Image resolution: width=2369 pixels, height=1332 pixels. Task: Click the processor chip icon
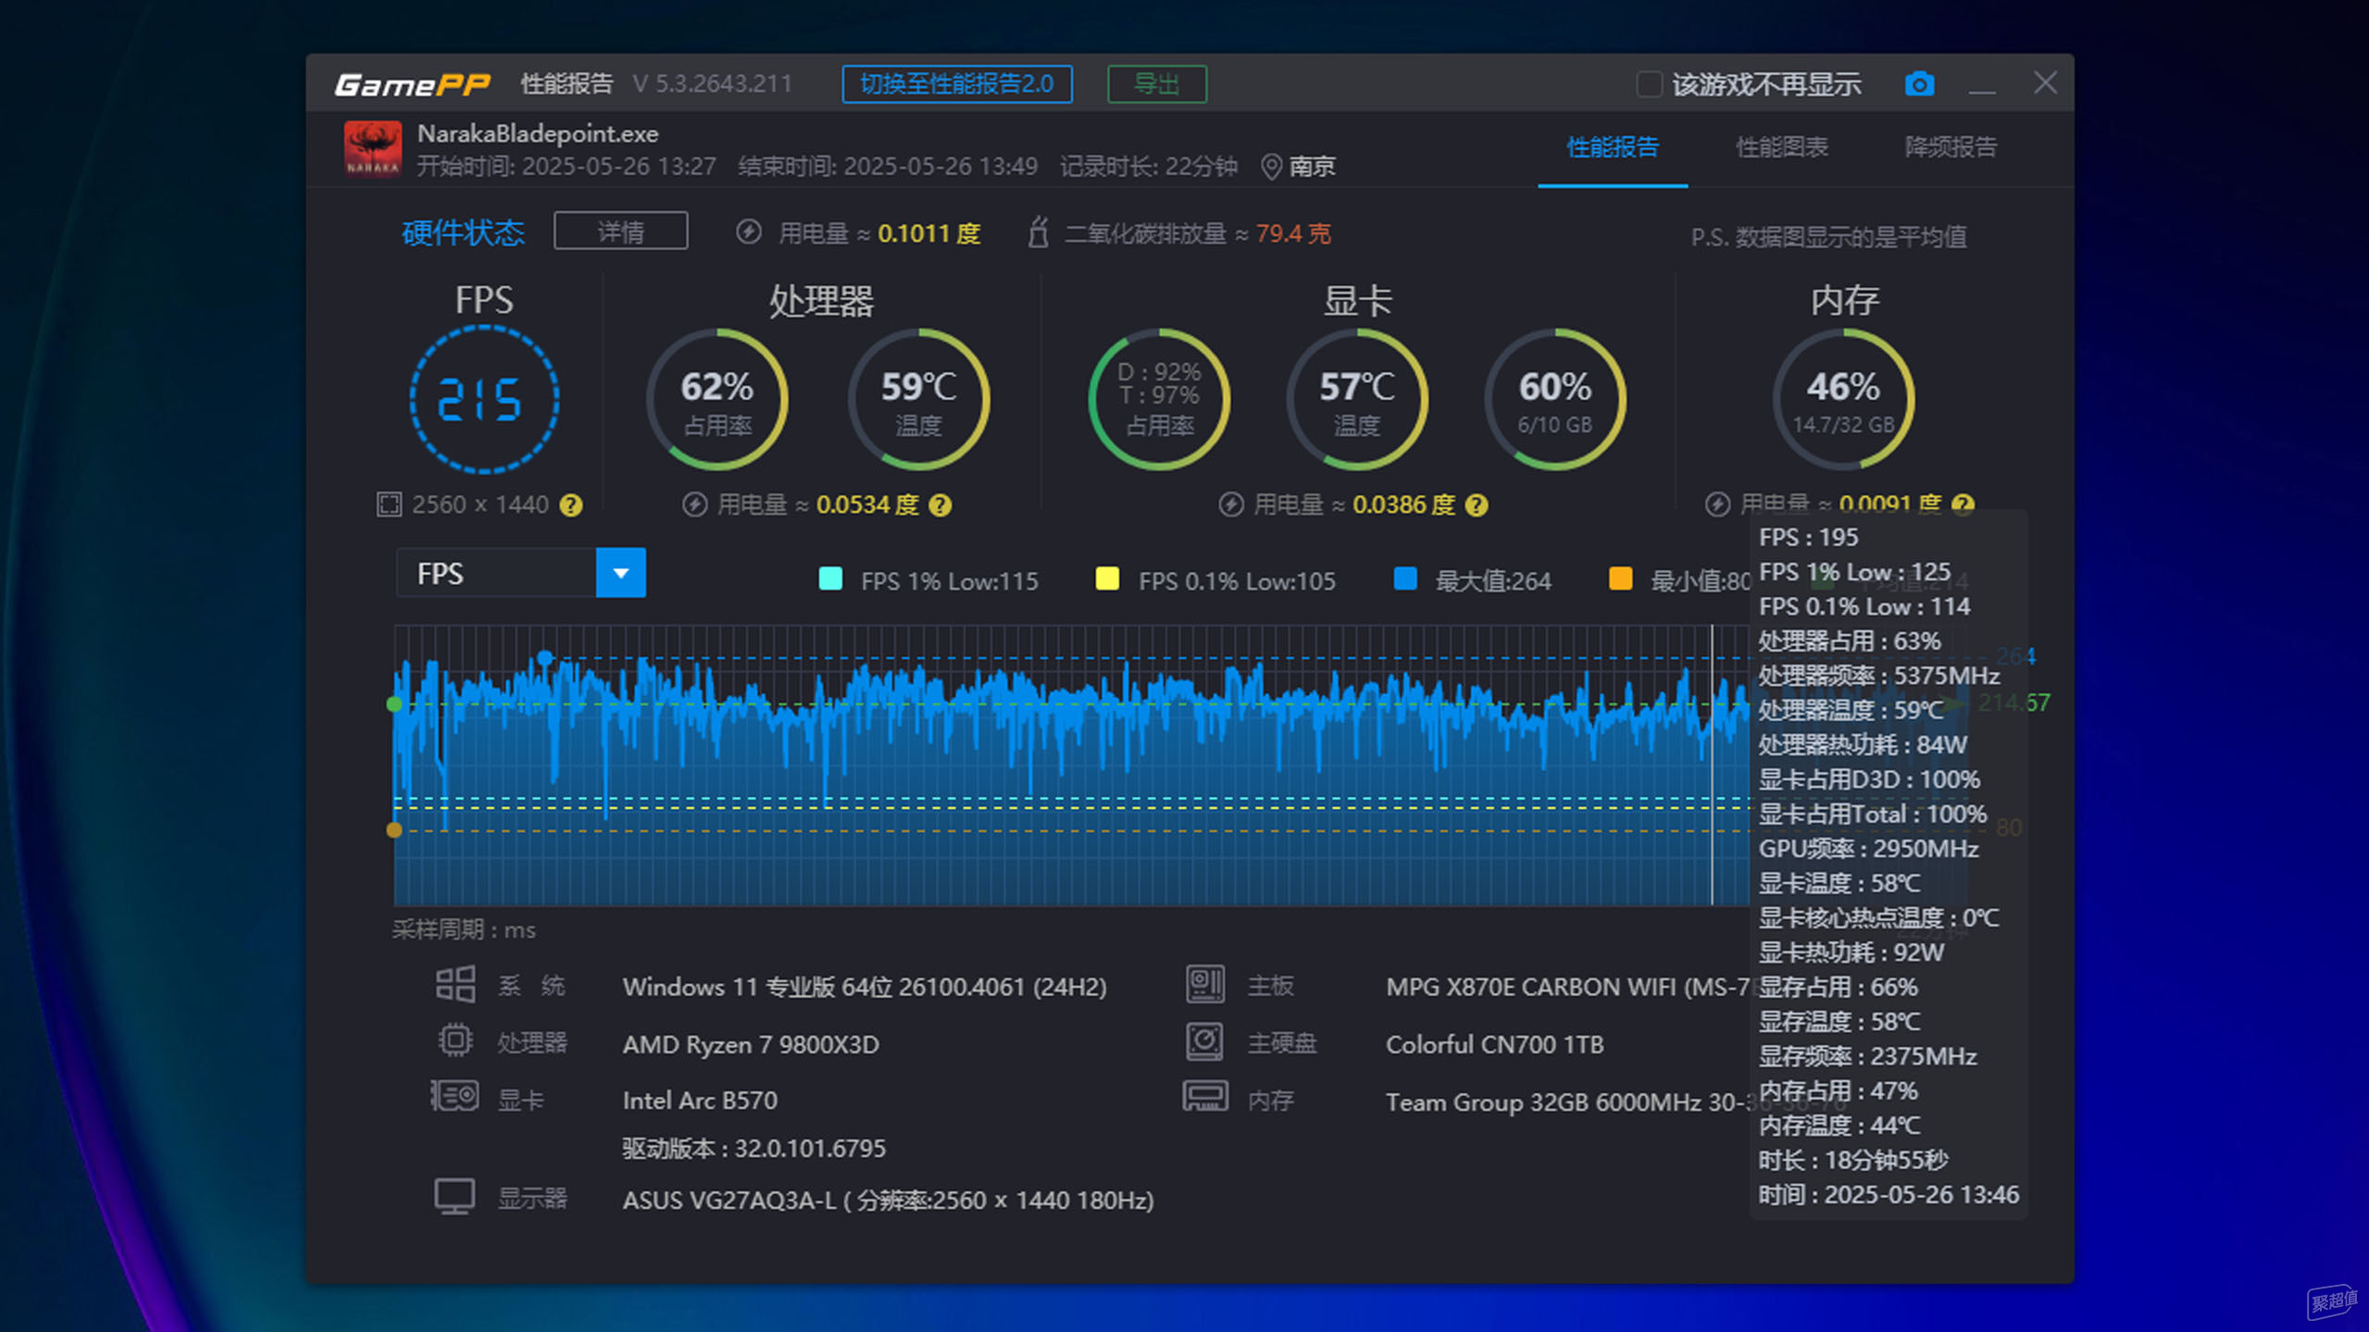[455, 1041]
